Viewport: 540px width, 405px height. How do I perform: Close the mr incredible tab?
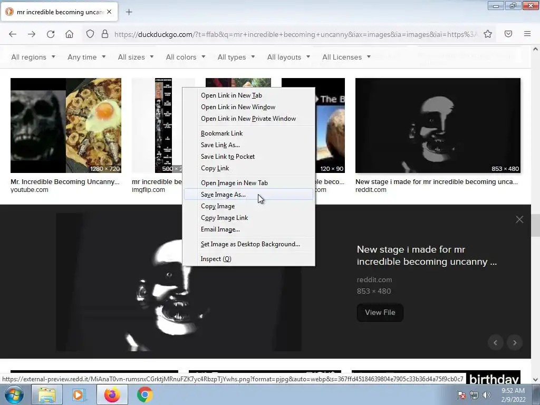109,12
